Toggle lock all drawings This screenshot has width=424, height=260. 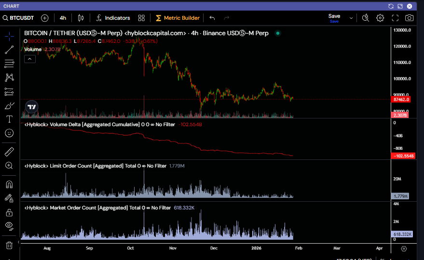pyautogui.click(x=9, y=212)
